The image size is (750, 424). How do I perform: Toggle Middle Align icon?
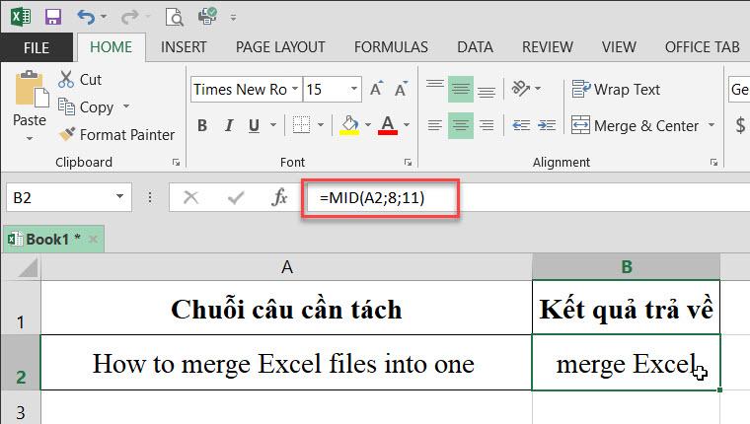click(x=461, y=89)
